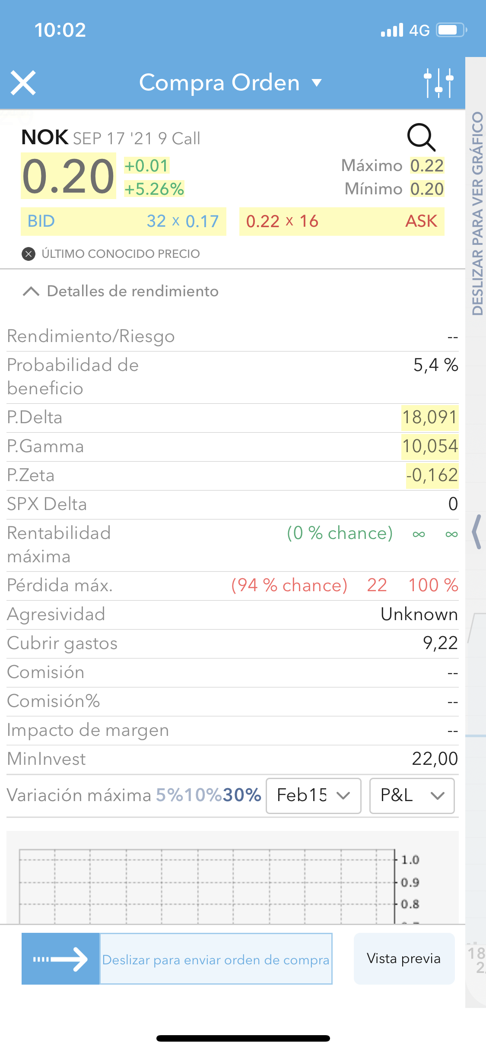The width and height of the screenshot is (486, 1052).
Task: Open the order settings sliders icon
Action: click(438, 83)
